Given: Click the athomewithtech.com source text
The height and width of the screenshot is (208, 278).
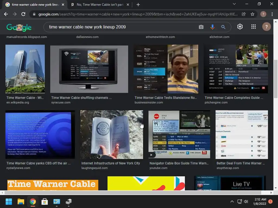Looking at the screenshot, I should [x=160, y=37].
